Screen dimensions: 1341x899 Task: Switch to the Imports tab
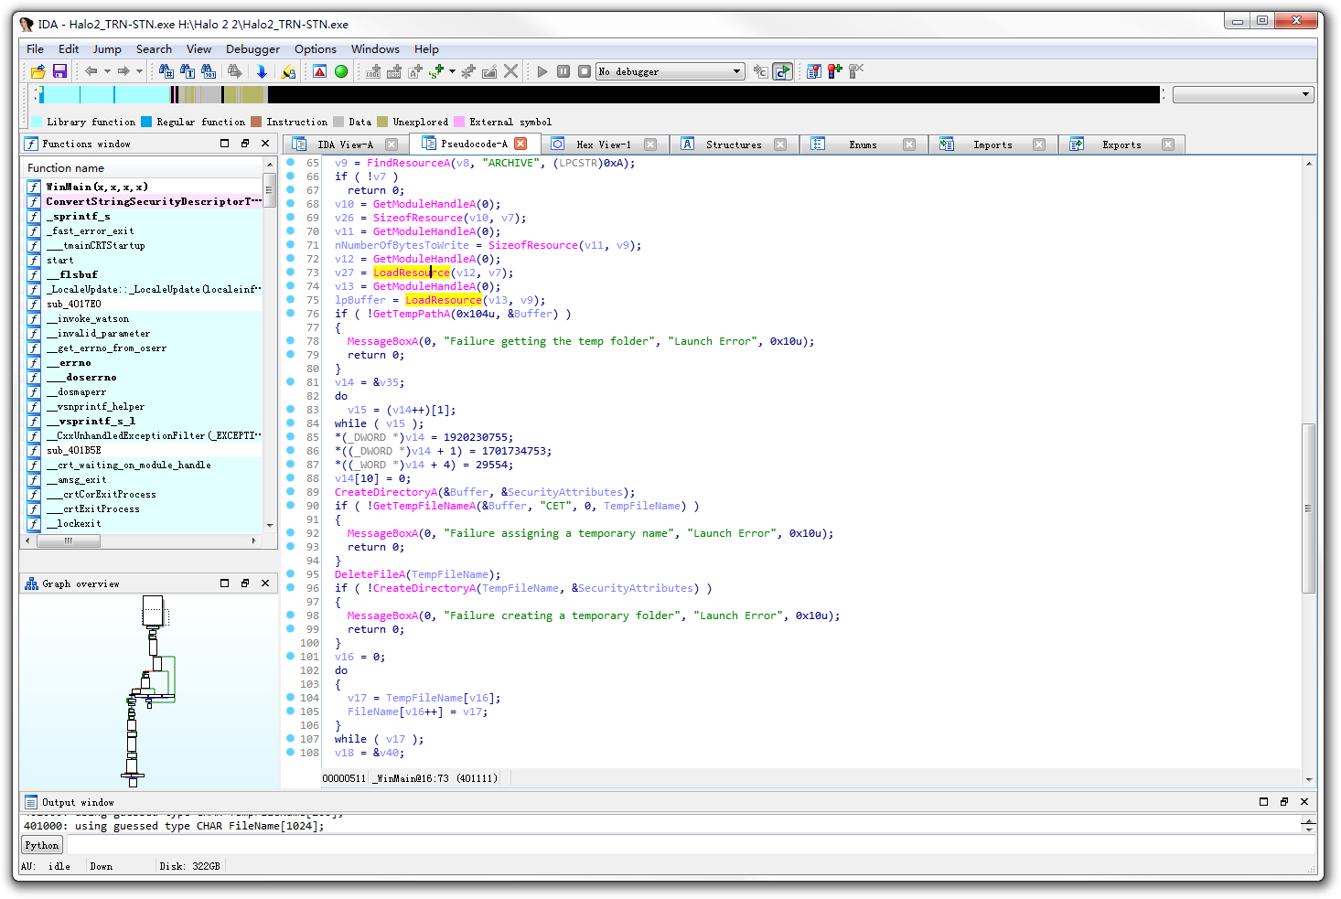(992, 144)
